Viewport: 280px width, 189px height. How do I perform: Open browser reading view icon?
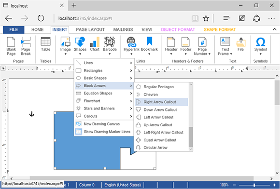tap(195, 18)
